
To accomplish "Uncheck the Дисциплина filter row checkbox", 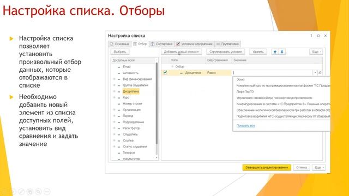I will (165, 72).
